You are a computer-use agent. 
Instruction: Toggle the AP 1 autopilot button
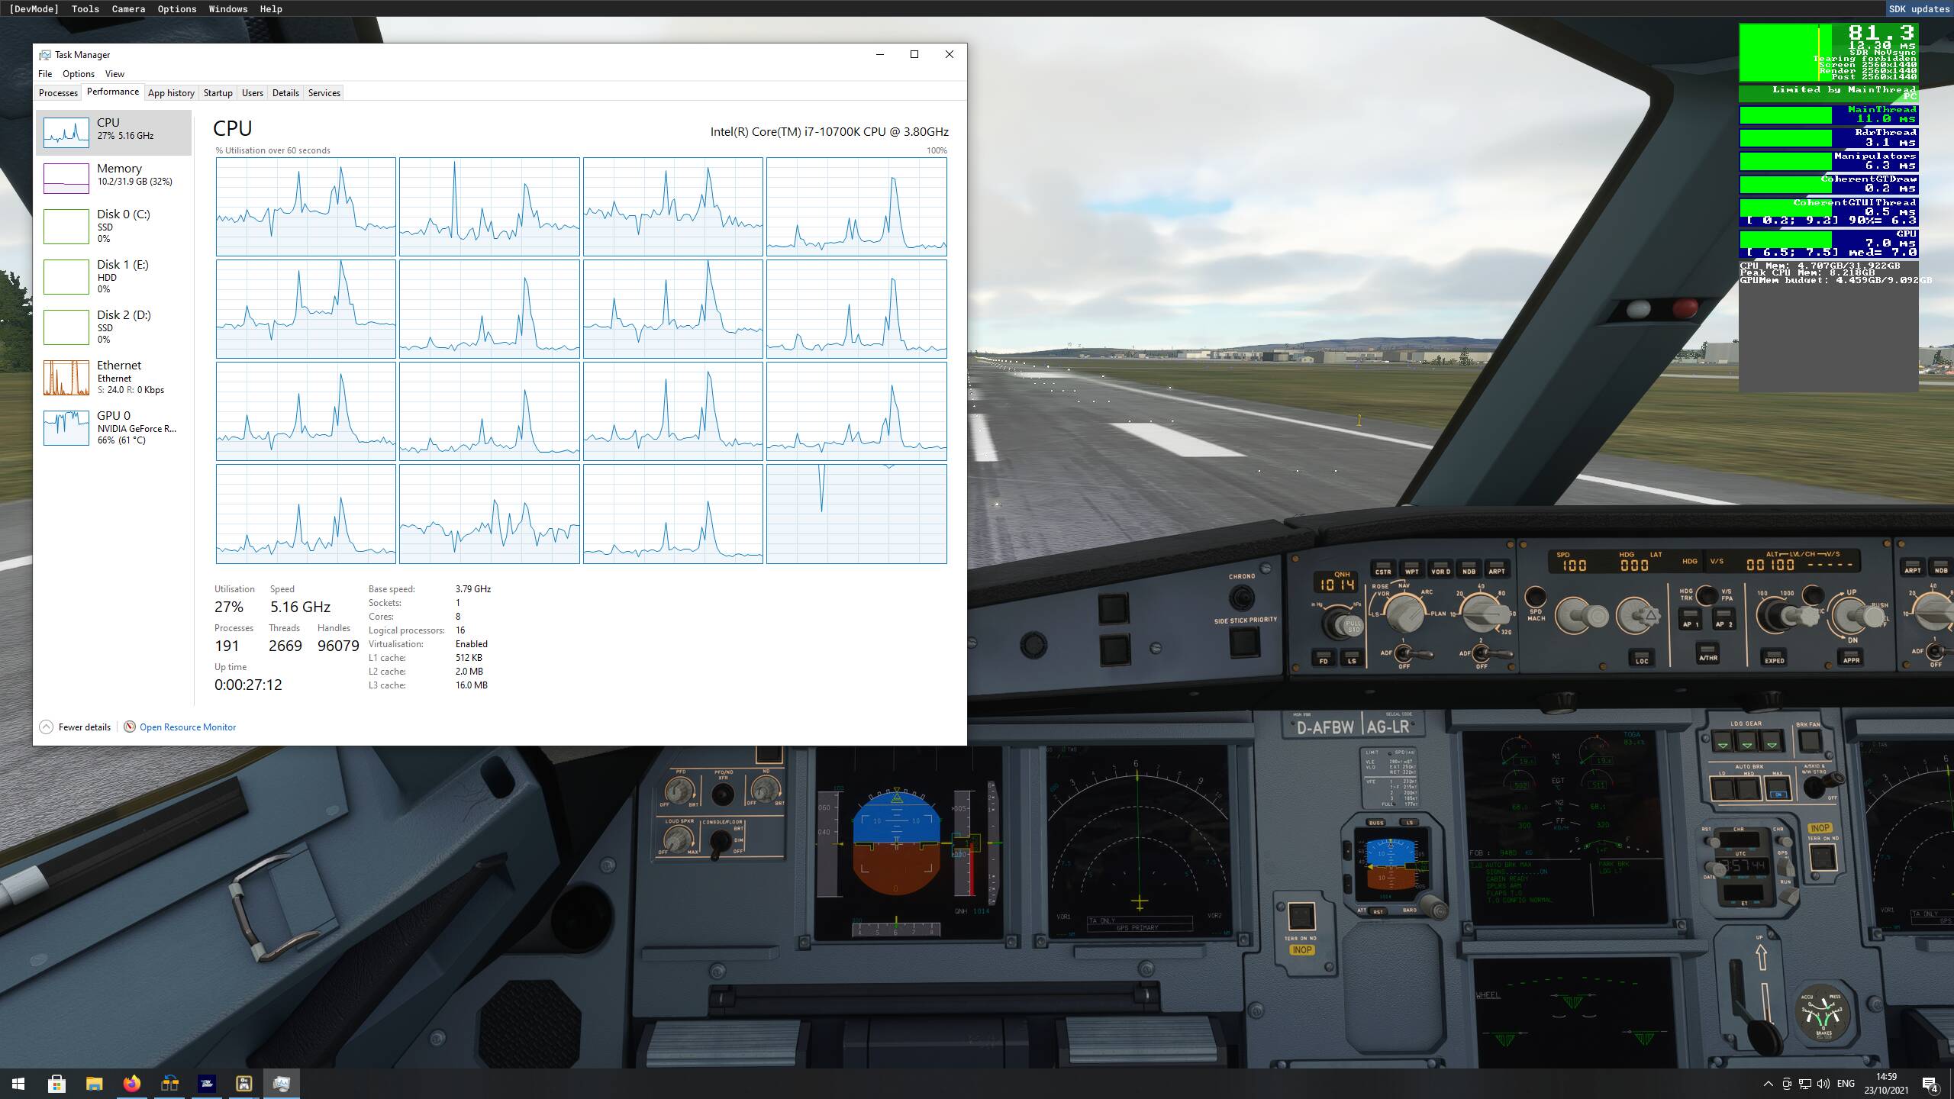1691,618
